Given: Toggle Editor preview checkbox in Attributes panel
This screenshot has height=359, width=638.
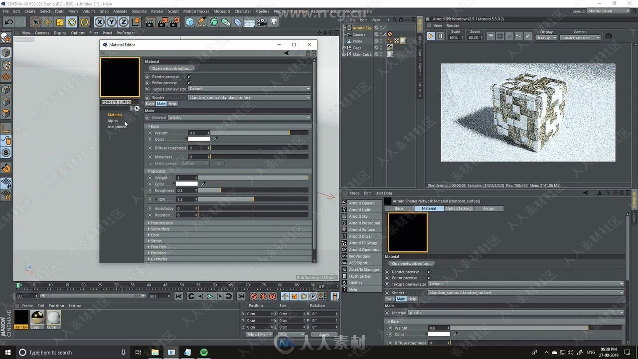Looking at the screenshot, I should [429, 278].
